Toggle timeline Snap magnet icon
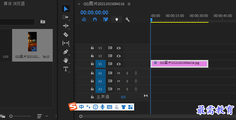236x120 pixels. click(95, 19)
